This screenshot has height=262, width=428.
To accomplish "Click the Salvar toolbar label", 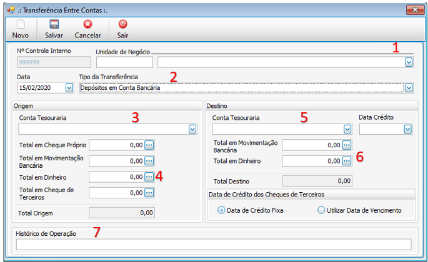I will point(54,36).
